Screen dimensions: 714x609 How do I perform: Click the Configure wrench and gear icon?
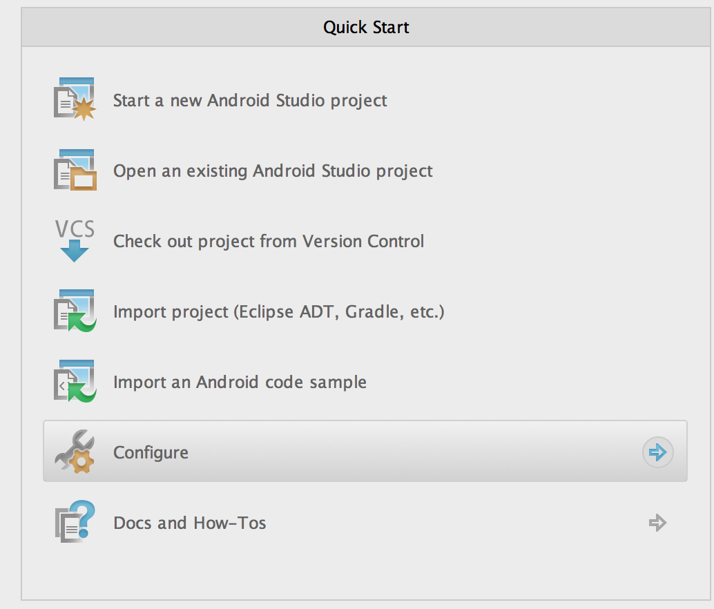(x=75, y=452)
